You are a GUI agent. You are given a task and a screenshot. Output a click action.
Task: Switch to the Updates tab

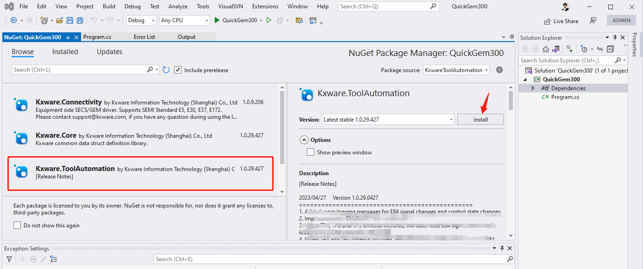tap(109, 52)
